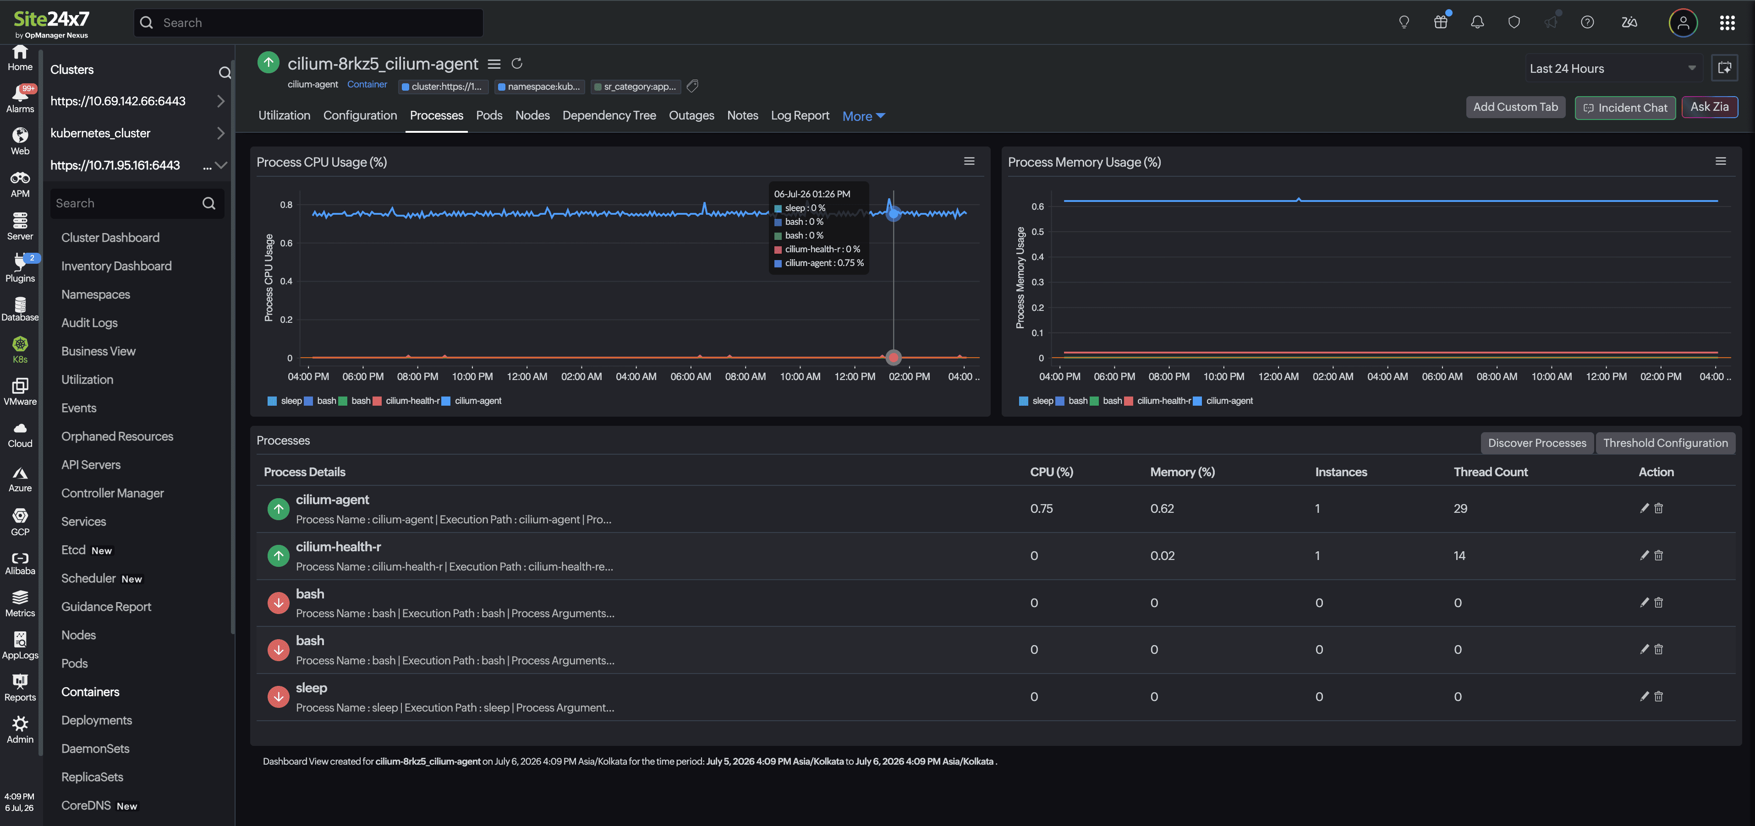Switch to the Utilization tab

pos(284,115)
